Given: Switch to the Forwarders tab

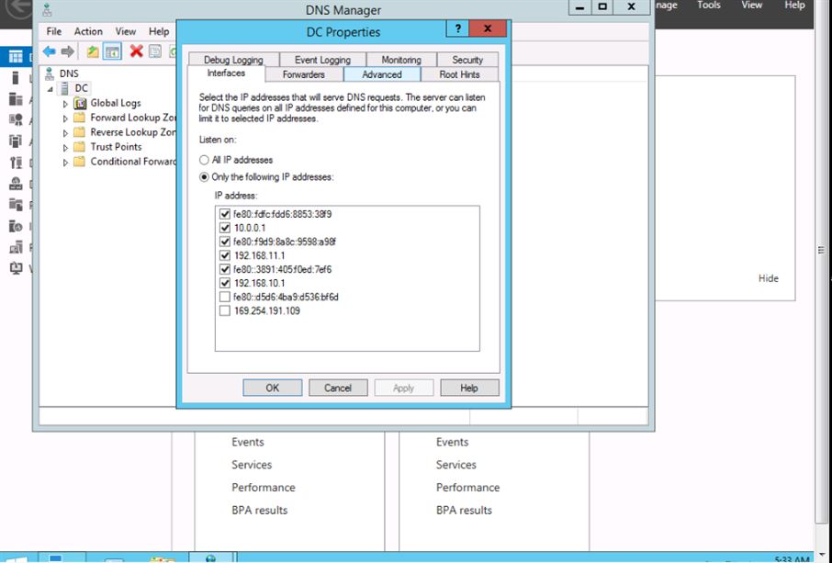Looking at the screenshot, I should click(x=304, y=74).
